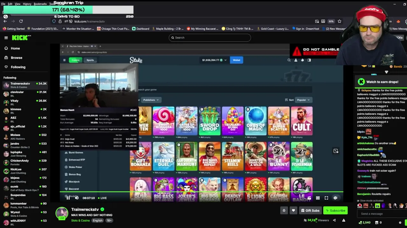The image size is (407, 228).
Task: Open Sign in - DreamHost bookmark
Action: click(305, 29)
